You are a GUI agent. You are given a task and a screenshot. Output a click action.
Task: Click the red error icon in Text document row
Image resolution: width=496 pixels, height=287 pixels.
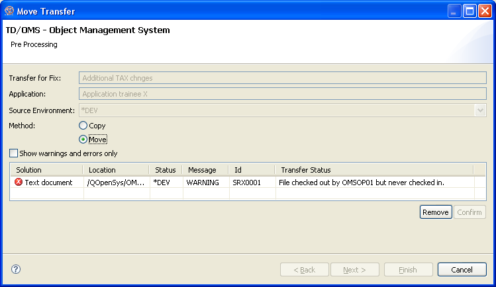pyautogui.click(x=19, y=182)
